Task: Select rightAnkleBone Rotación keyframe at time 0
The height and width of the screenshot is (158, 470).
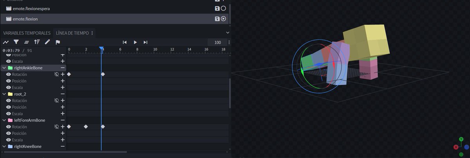Action: 69,74
